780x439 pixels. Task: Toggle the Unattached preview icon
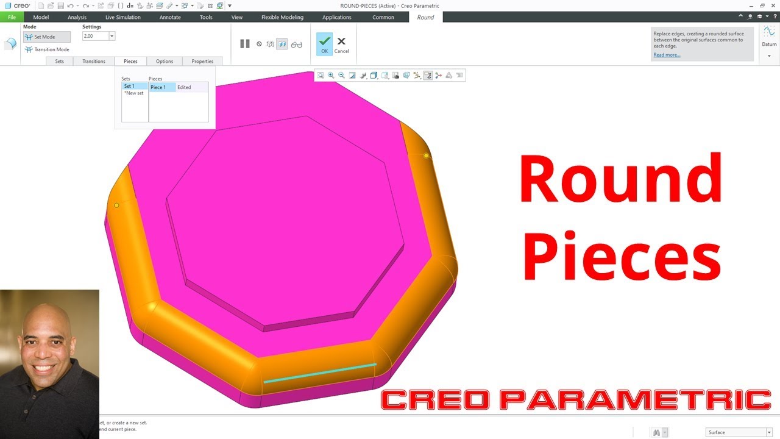point(271,44)
